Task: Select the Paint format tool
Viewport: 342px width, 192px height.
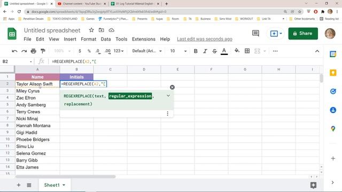Action: [x=43, y=51]
